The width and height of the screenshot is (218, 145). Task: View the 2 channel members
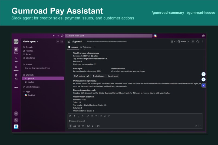[173, 42]
